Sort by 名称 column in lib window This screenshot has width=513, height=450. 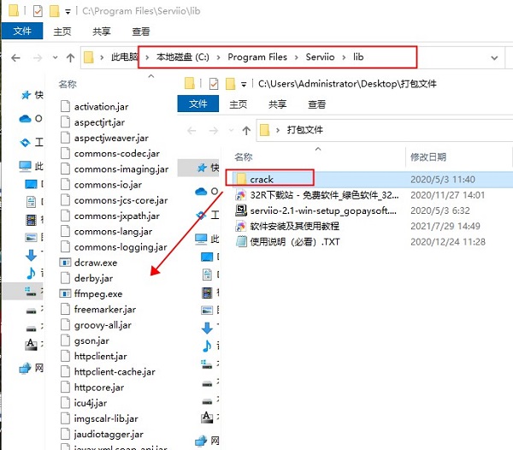click(x=68, y=85)
